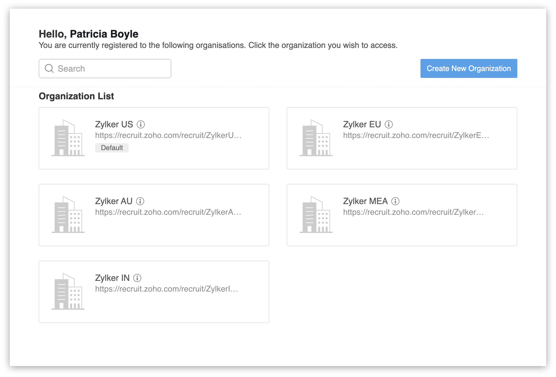Click the info icon beside Zylker EU
The height and width of the screenshot is (377, 556).
(389, 124)
